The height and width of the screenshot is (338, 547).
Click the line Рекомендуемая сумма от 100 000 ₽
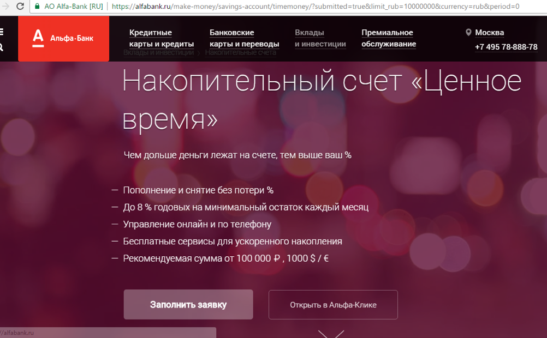click(225, 258)
